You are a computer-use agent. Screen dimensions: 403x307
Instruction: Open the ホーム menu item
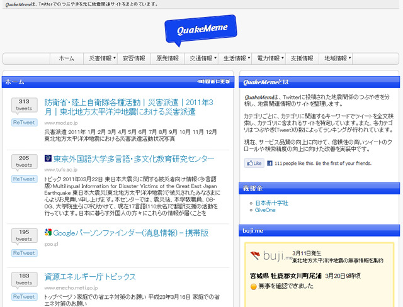67,59
